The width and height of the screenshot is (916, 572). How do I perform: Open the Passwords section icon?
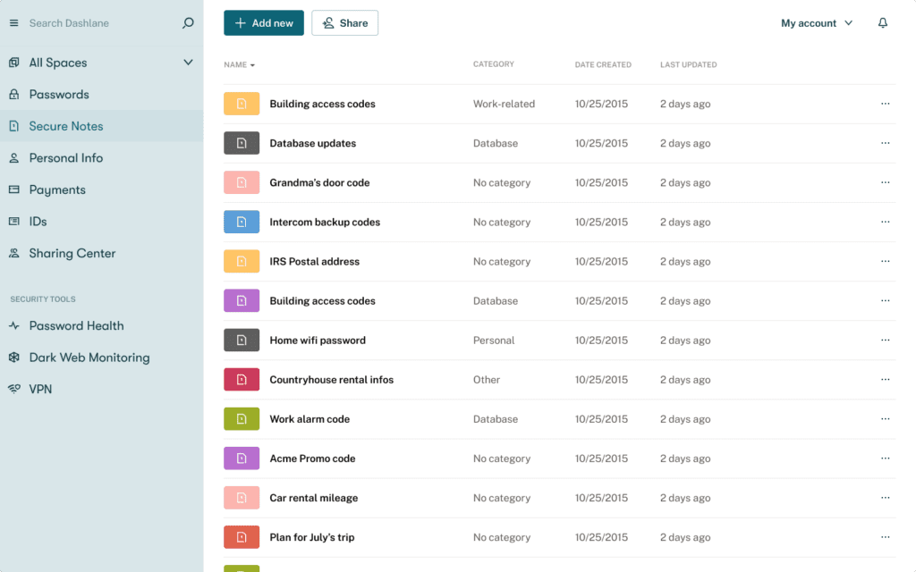[13, 94]
